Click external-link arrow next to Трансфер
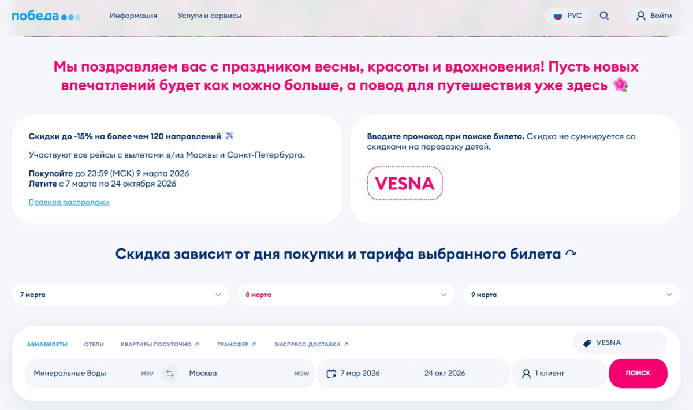Image resolution: width=693 pixels, height=410 pixels. (x=254, y=345)
